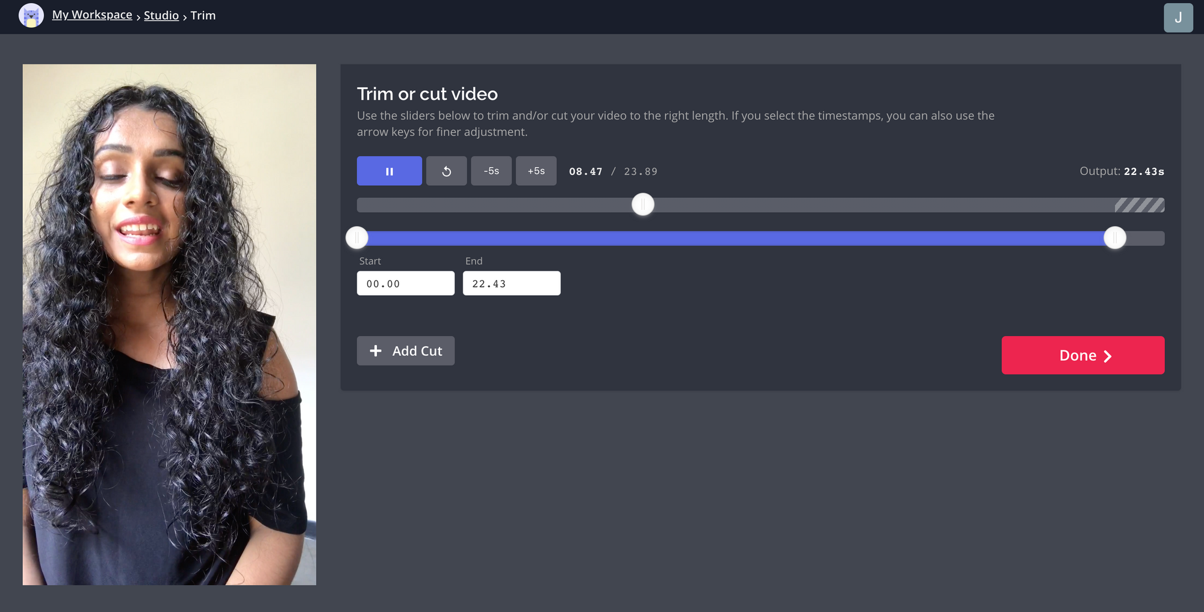Go to the Studio breadcrumb link
Viewport: 1204px width, 612px height.
click(161, 16)
